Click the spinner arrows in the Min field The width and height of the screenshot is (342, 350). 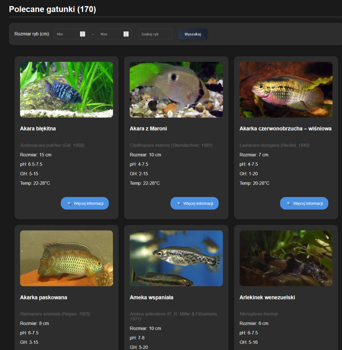tap(82, 34)
